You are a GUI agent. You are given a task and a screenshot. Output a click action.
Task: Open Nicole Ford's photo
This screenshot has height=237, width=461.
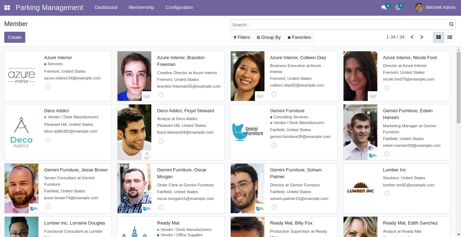pos(360,76)
